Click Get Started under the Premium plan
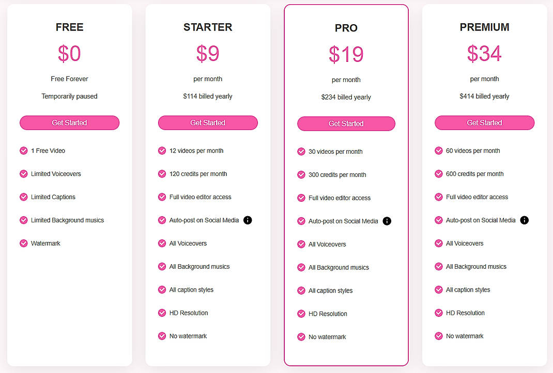This screenshot has width=553, height=373. coord(484,123)
